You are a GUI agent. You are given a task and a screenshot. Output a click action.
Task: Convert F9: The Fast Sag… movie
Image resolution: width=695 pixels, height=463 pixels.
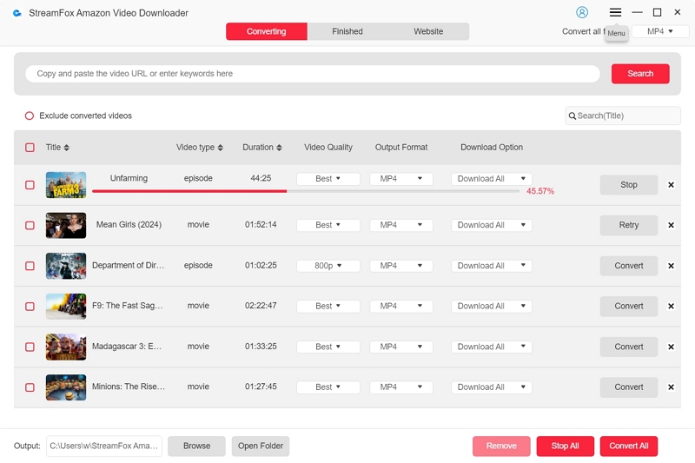click(628, 306)
